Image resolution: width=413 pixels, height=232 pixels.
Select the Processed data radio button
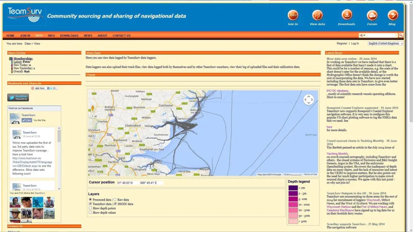pos(90,199)
